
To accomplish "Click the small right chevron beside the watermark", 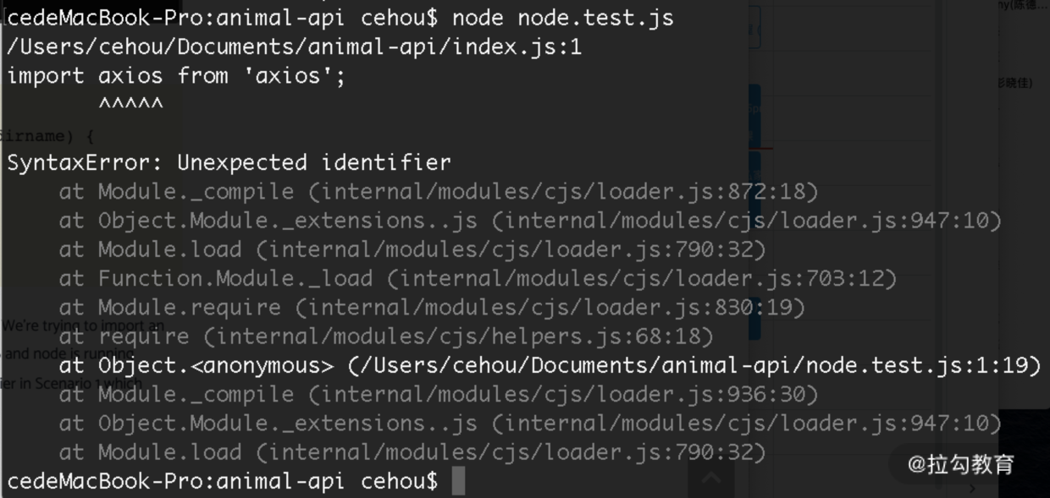I will click(x=972, y=488).
